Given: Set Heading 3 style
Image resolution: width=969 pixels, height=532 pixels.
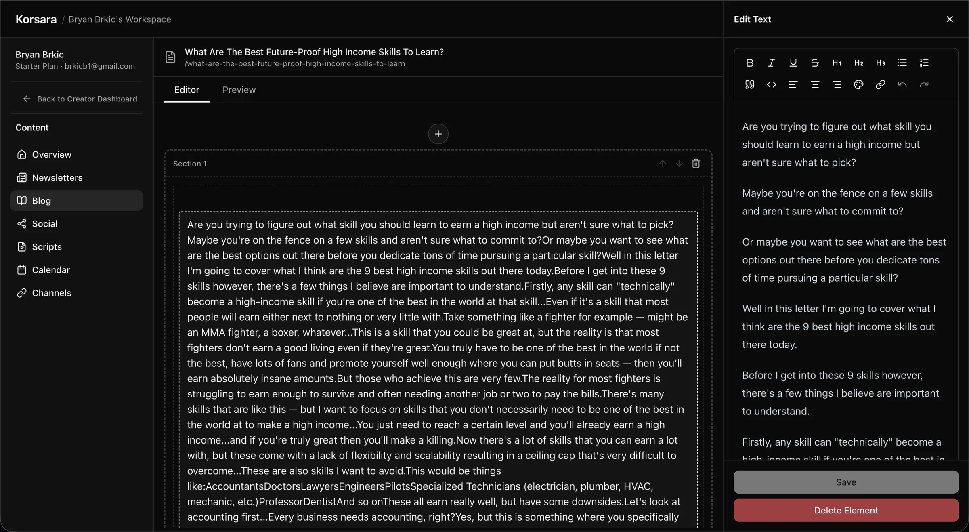Looking at the screenshot, I should (880, 63).
